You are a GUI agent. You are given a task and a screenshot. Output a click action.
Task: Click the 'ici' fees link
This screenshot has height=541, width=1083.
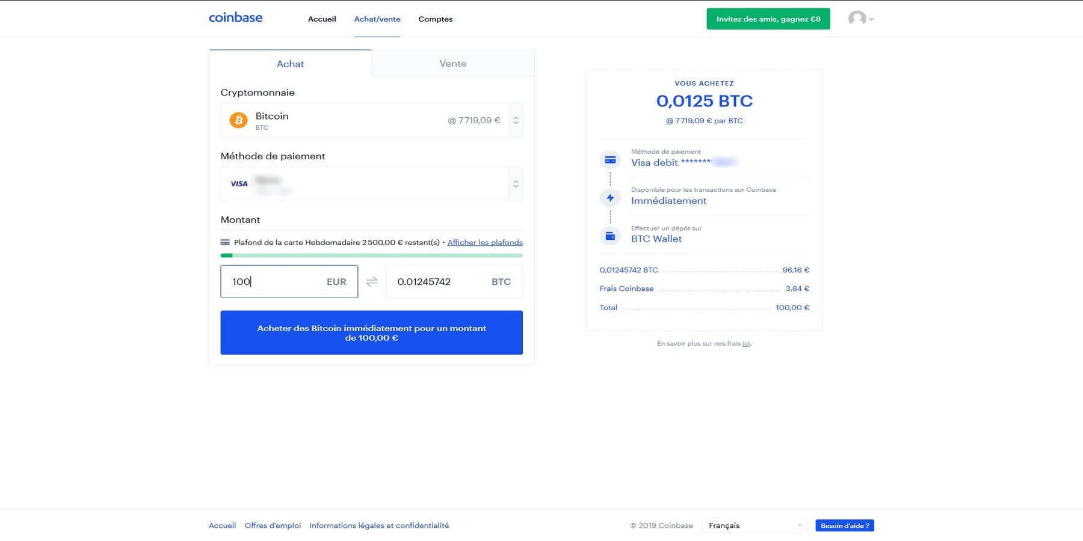pyautogui.click(x=746, y=344)
